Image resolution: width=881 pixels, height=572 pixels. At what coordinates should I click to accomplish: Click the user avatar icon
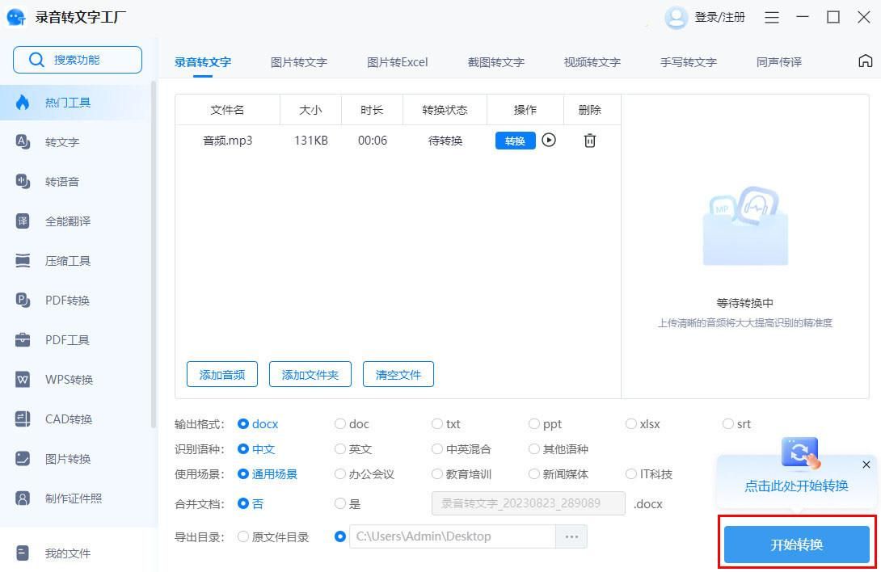pos(676,18)
